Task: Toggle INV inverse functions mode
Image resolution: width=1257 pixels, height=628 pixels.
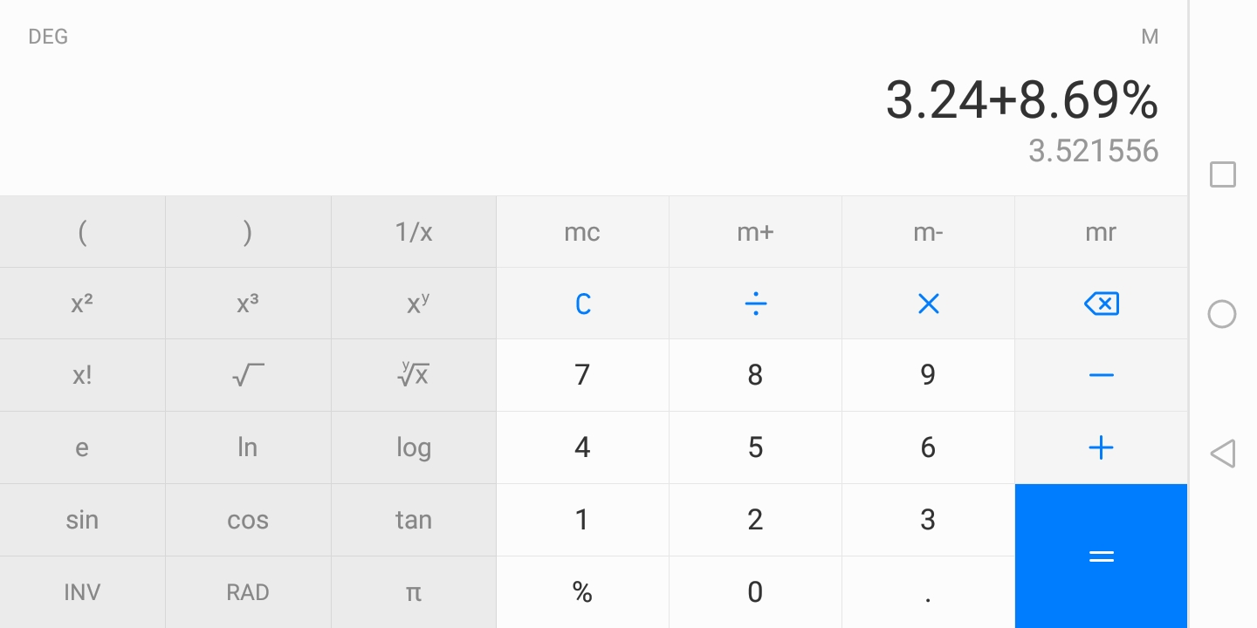Action: [x=82, y=592]
